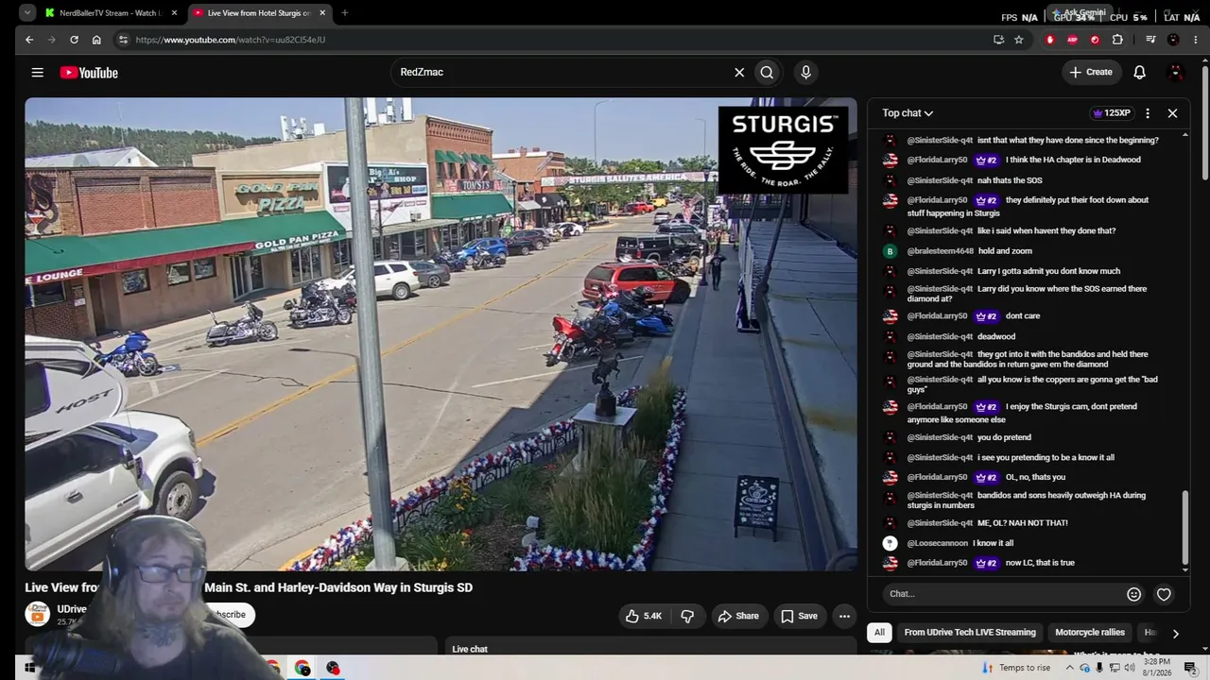Close the NerdBallerTV Stream tab
1210x680 pixels.
coord(174,13)
